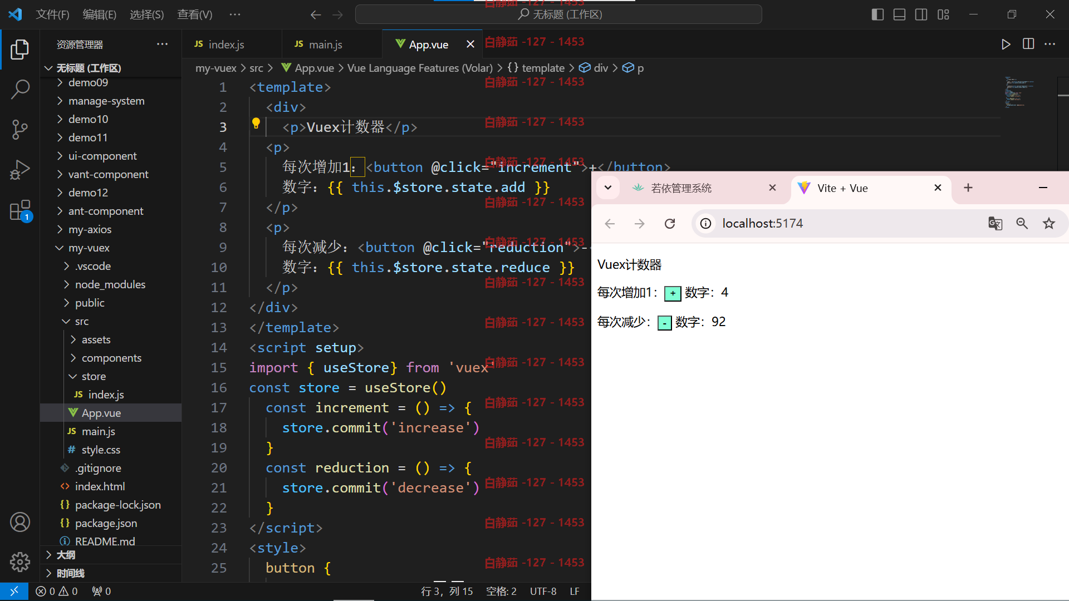Switch to the main.js editor tab
The height and width of the screenshot is (601, 1069).
pos(332,45)
